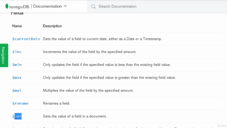Image resolution: width=227 pixels, height=128 pixels.
Task: Open the $rename operator link
Action: [x=20, y=103]
